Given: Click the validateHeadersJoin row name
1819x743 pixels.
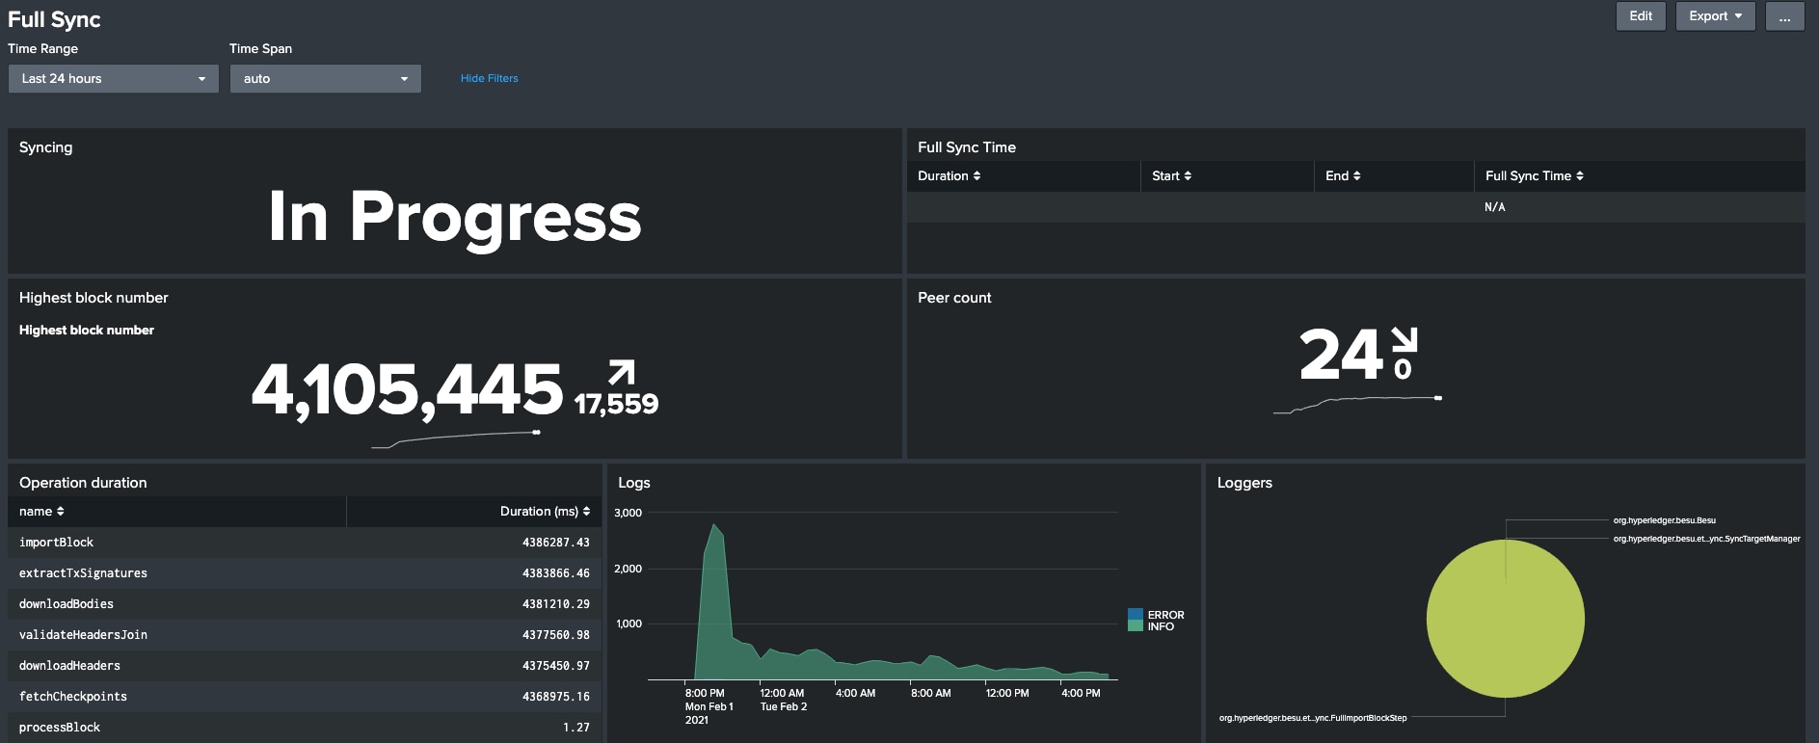Looking at the screenshot, I should point(83,635).
